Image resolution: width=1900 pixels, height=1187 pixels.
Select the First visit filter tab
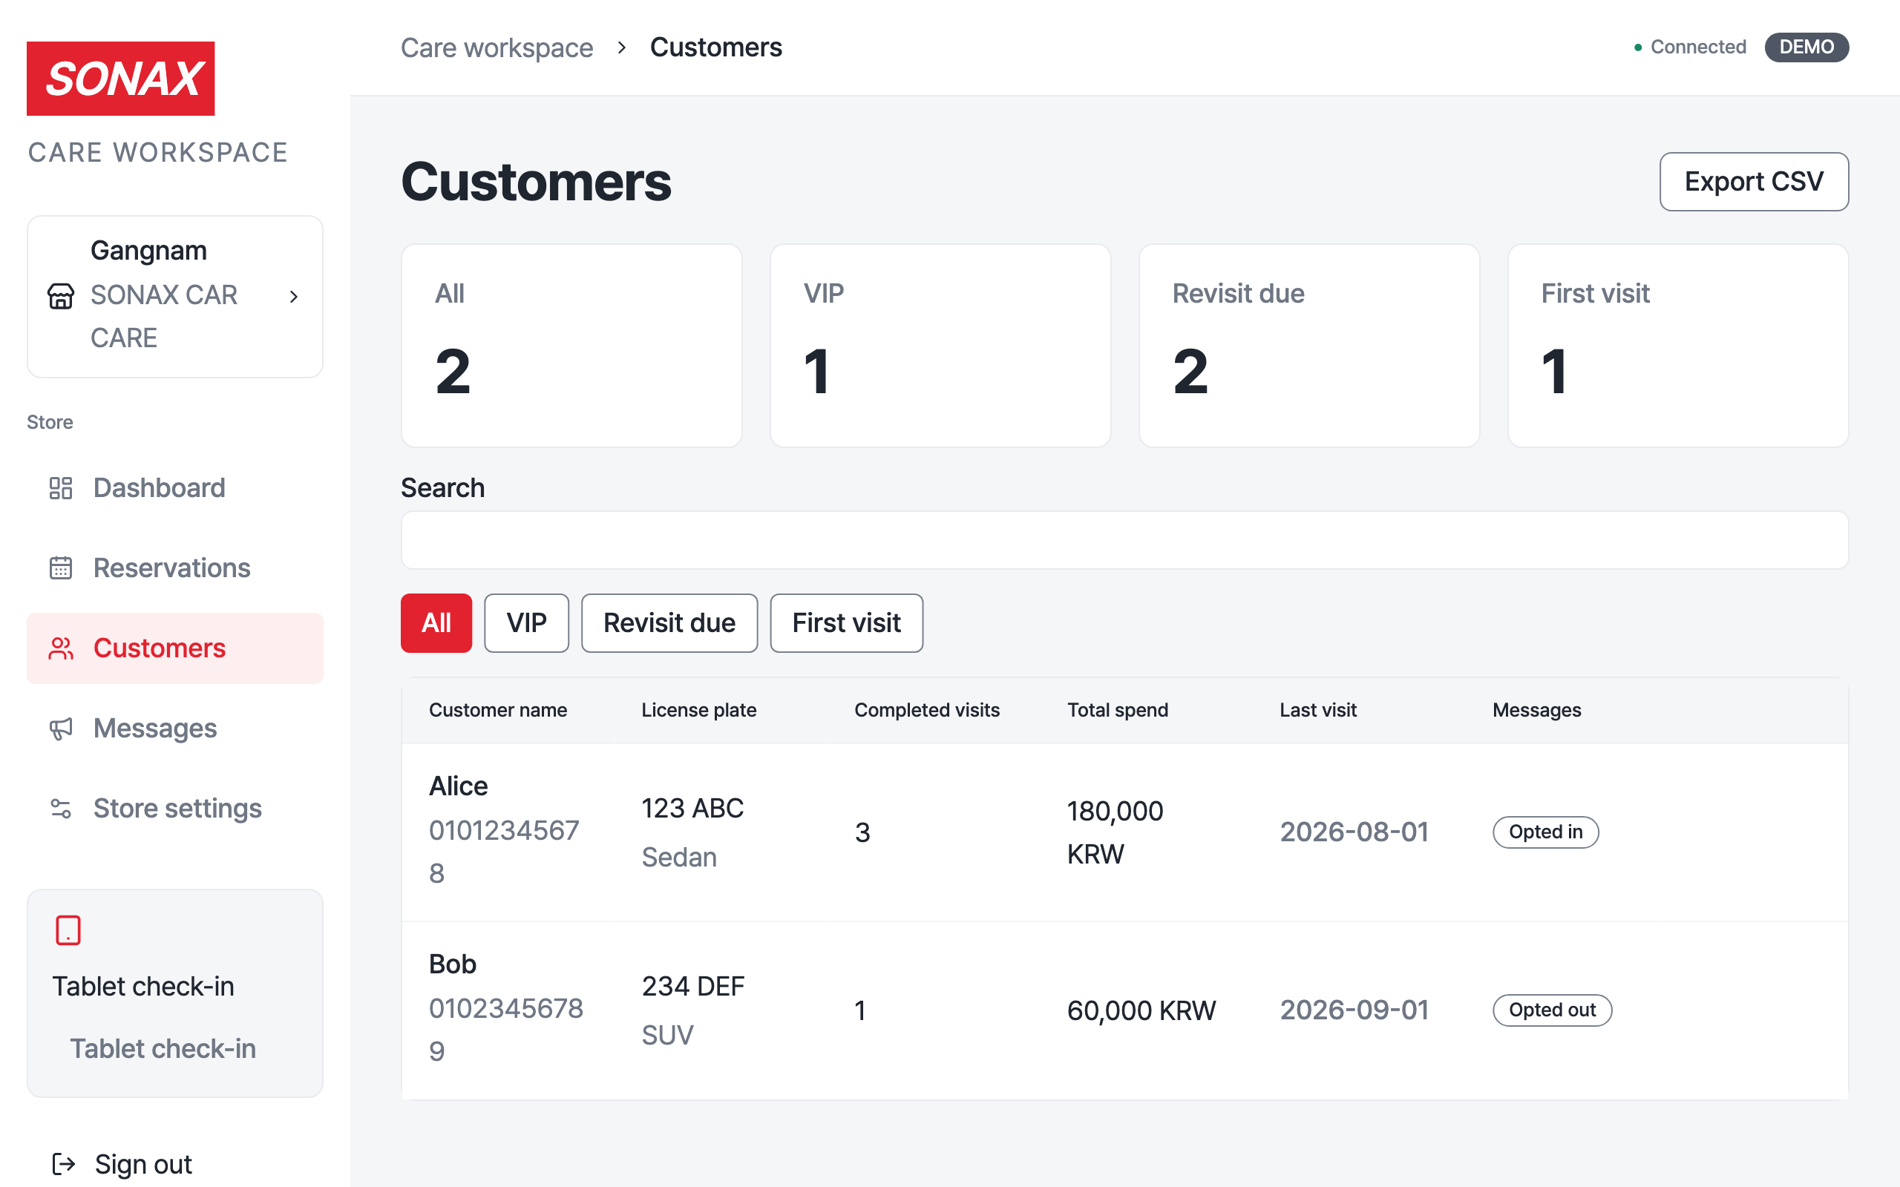click(846, 622)
